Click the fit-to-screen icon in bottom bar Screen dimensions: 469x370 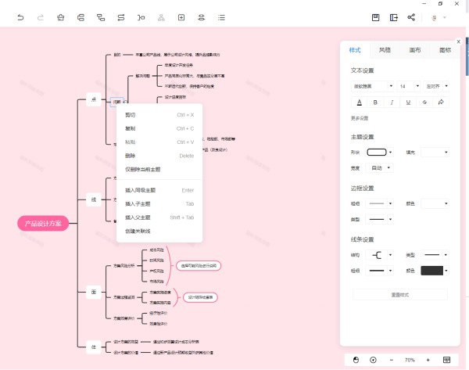coord(446,360)
